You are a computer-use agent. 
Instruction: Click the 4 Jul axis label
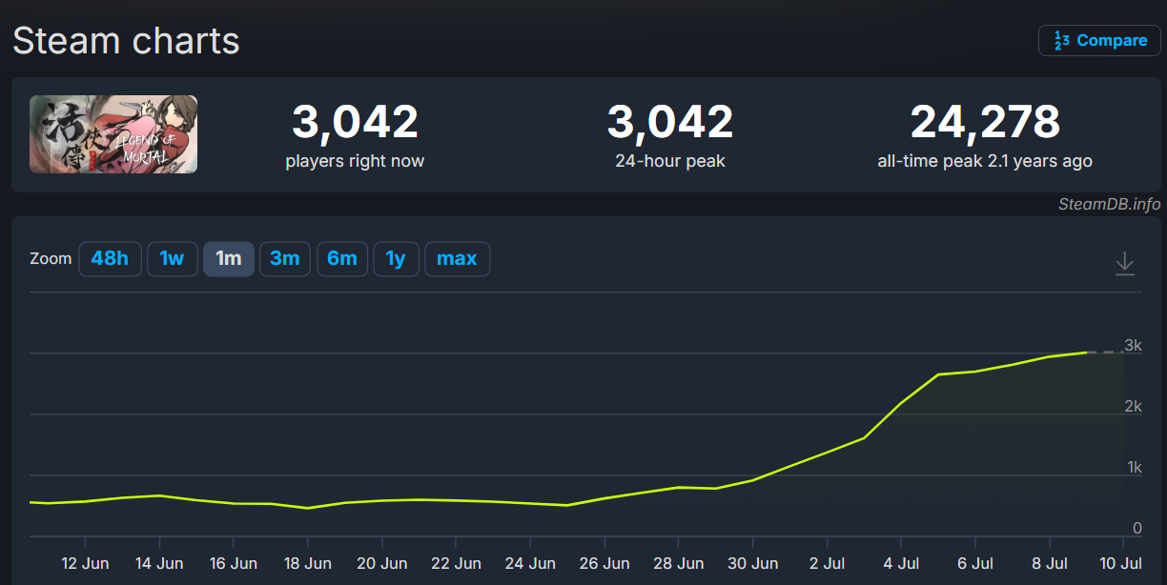(901, 563)
